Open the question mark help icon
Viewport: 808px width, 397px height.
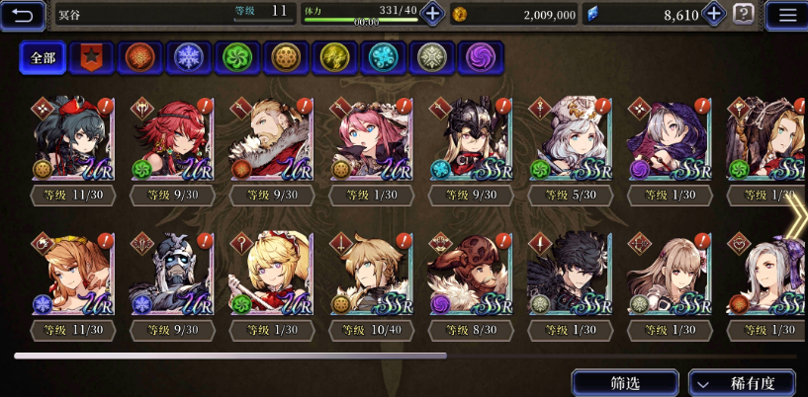(x=744, y=15)
